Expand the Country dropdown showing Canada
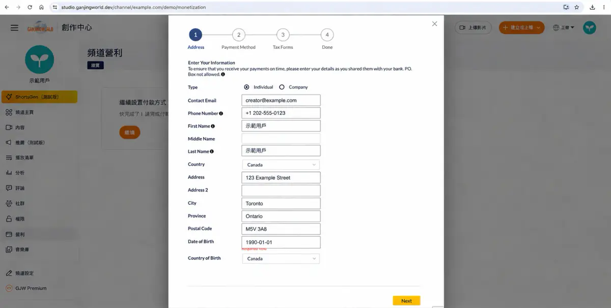Image resolution: width=611 pixels, height=308 pixels. (281, 165)
